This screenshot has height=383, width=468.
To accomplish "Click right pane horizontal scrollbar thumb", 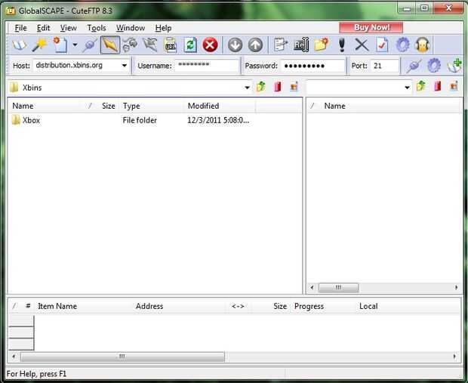I will pyautogui.click(x=338, y=287).
